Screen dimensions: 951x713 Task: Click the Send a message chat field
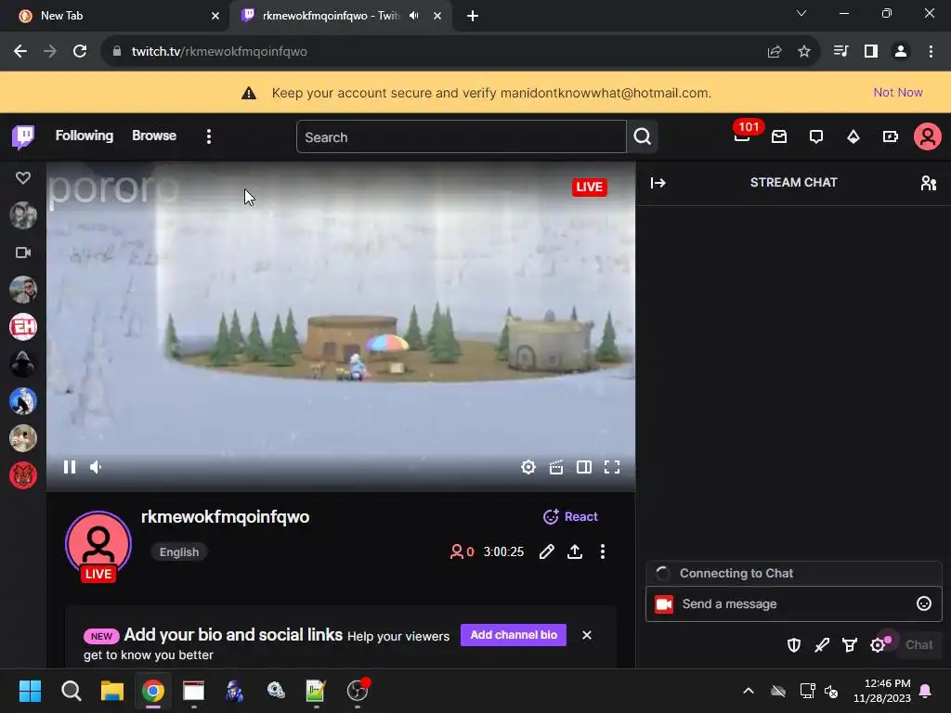point(794,603)
